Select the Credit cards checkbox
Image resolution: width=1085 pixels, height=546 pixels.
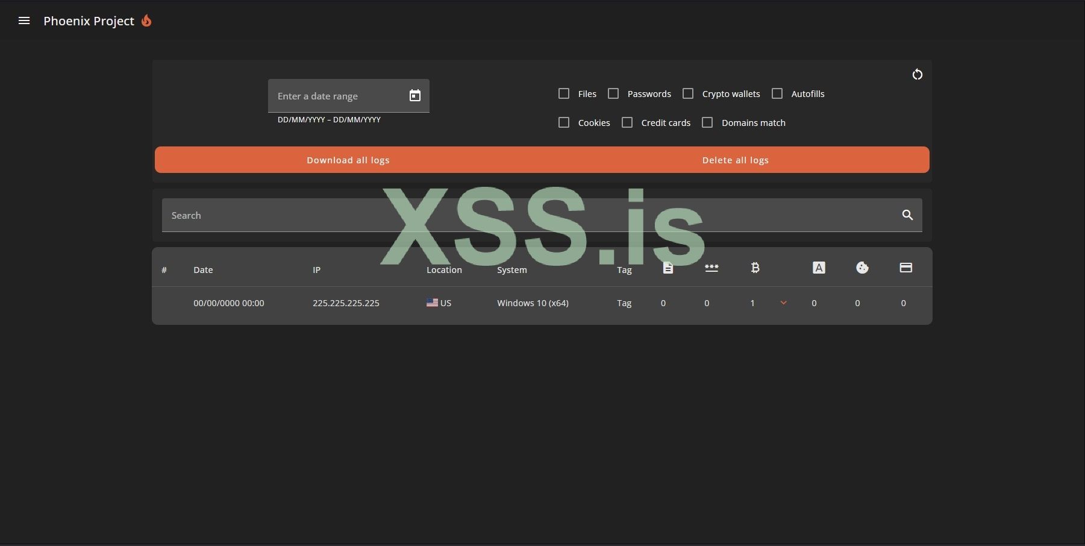point(627,122)
